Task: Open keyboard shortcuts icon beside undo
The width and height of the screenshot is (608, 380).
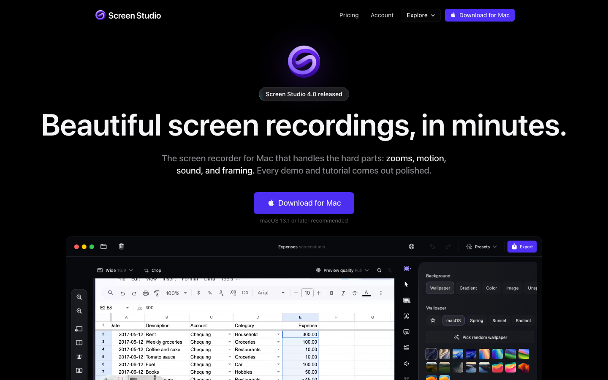Action: 412,247
